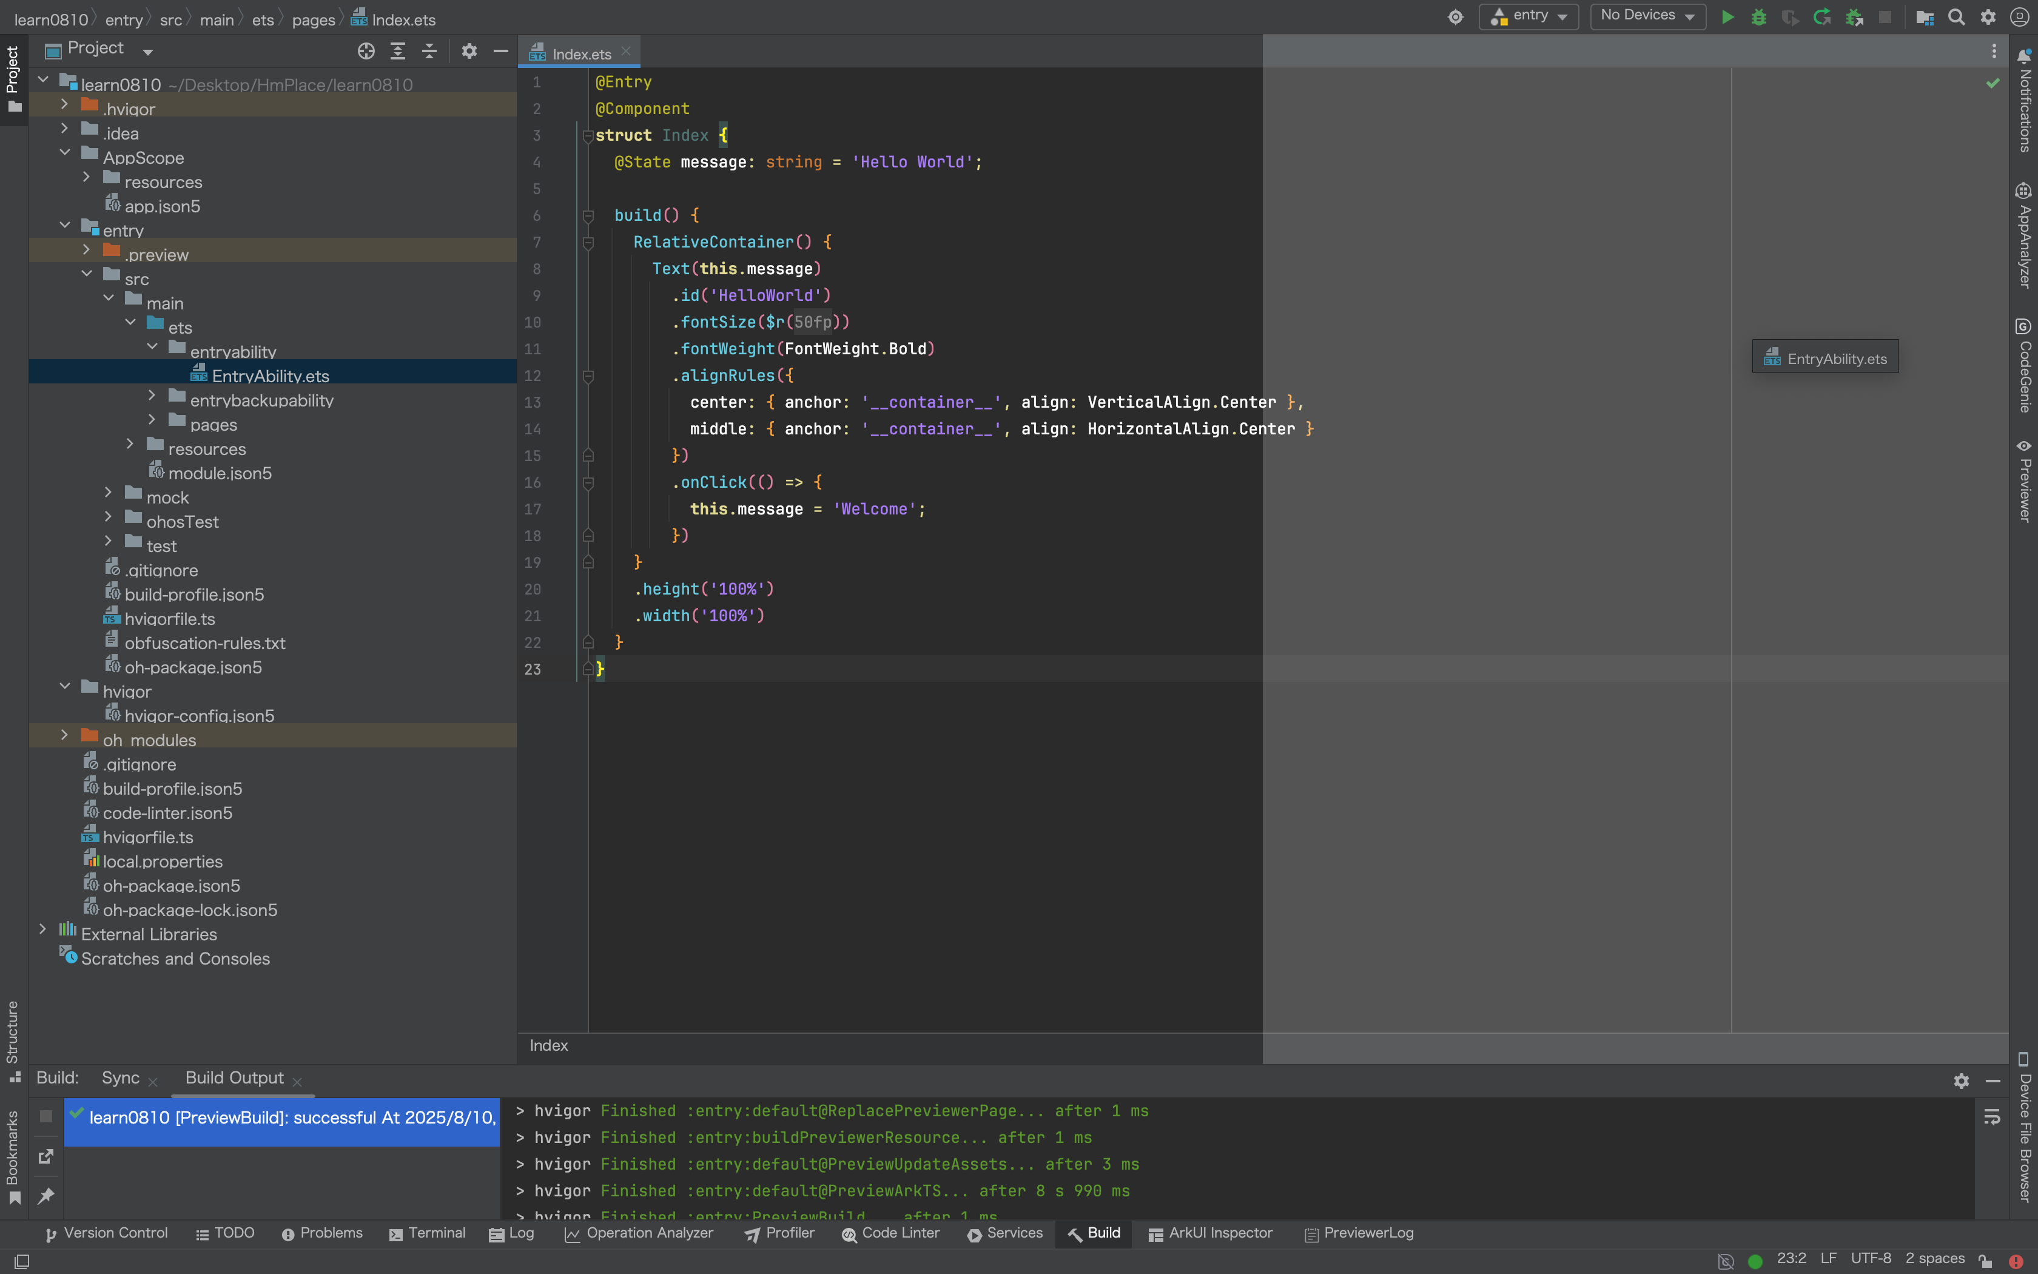Collapse the AppScope folder
The image size is (2038, 1274).
[x=64, y=152]
